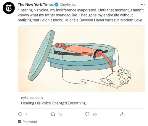Open the three-dot more options menu
148x126 pixels.
pyautogui.click(x=143, y=4)
